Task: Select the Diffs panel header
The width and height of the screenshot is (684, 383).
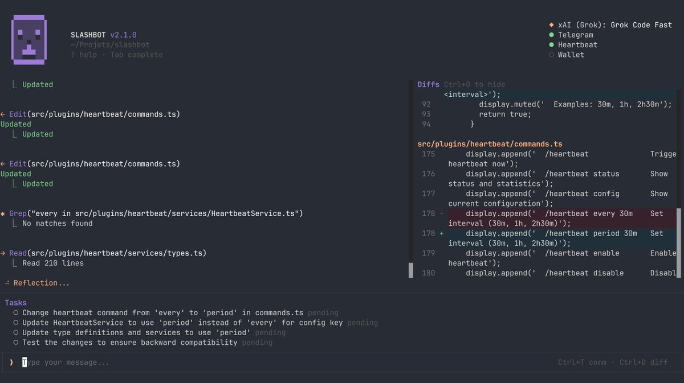Action: [x=429, y=84]
